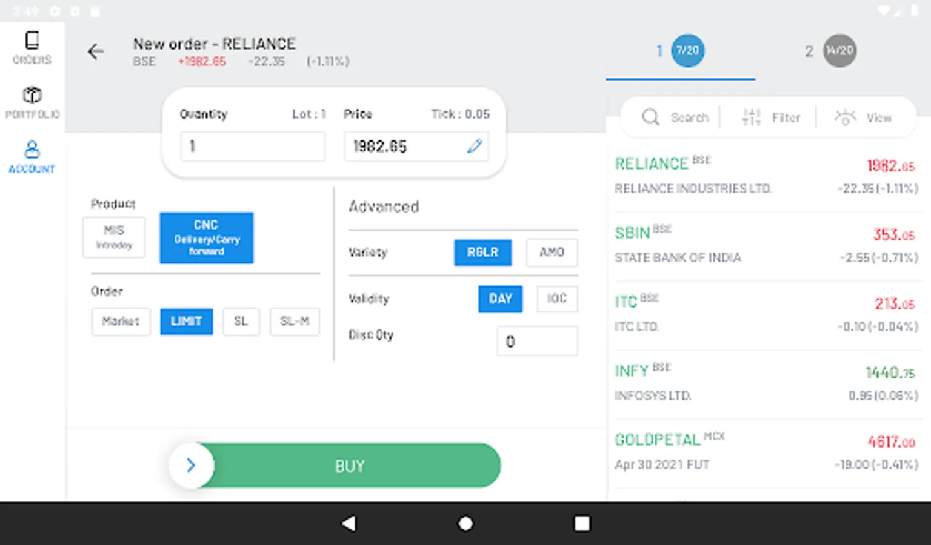Tap Android back navigation button
Viewport: 931px width, 545px height.
[349, 523]
